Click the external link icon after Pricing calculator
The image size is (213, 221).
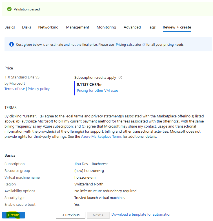[144, 44]
